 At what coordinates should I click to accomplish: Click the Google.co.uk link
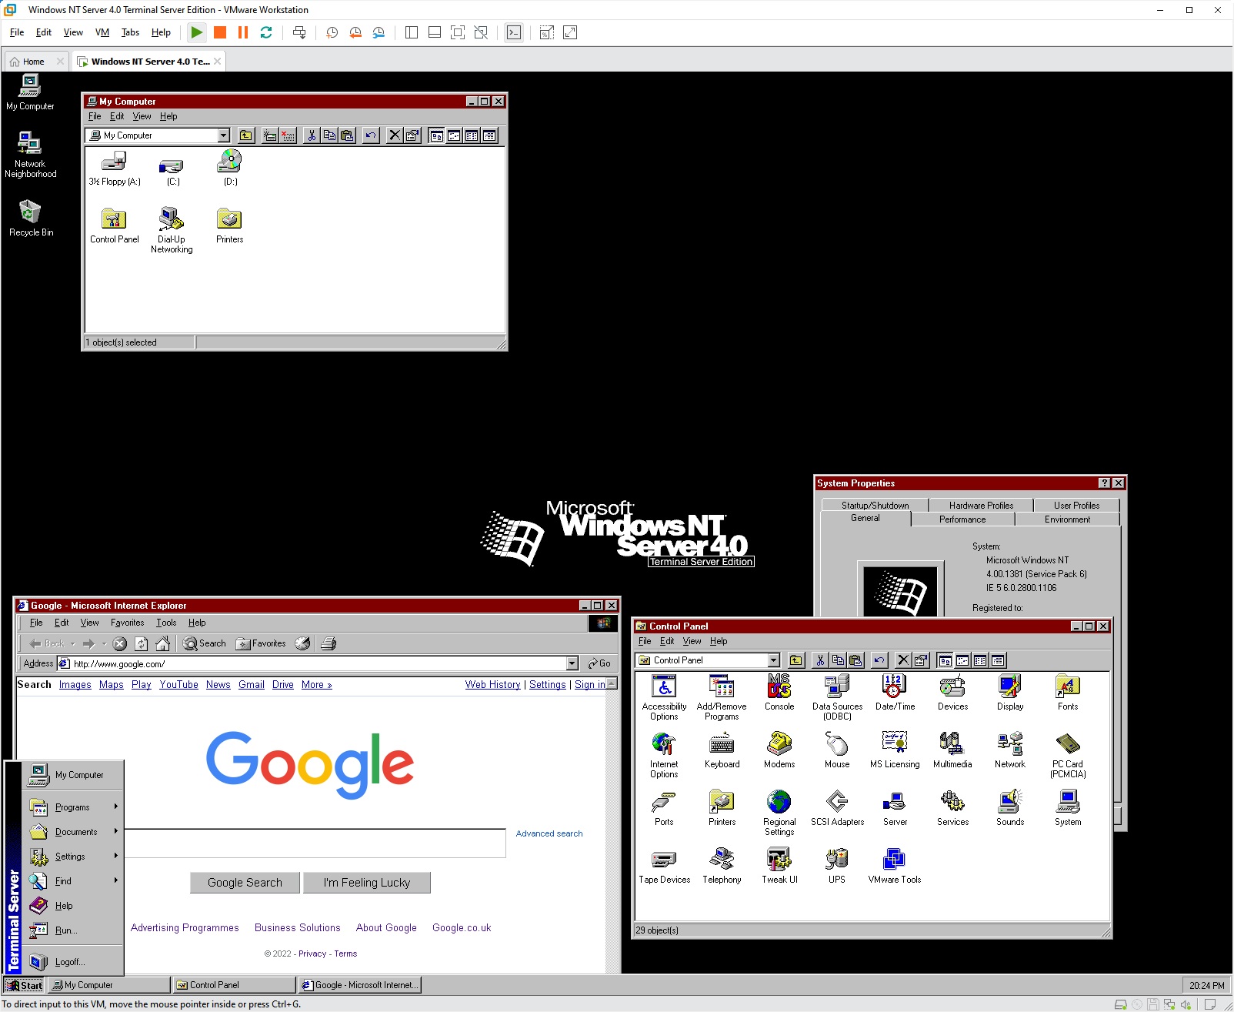pyautogui.click(x=461, y=927)
